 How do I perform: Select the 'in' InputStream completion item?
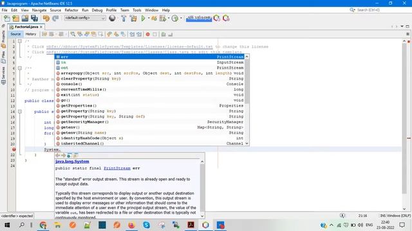point(150,62)
